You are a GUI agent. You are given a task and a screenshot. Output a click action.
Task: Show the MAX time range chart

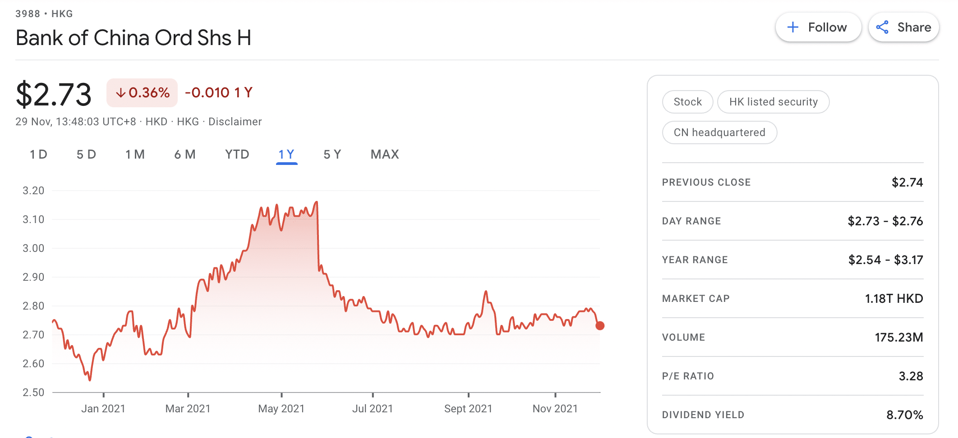tap(385, 155)
